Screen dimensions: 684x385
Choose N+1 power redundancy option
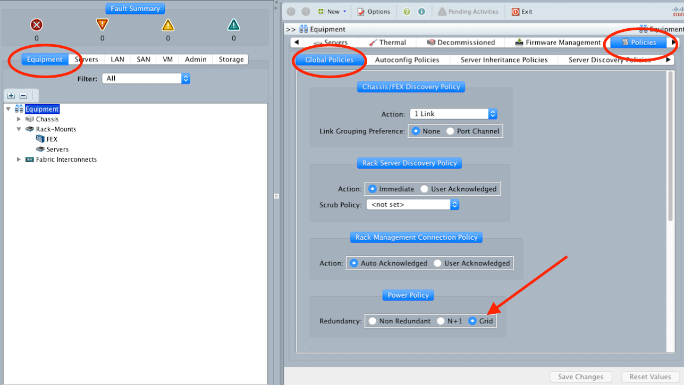441,321
